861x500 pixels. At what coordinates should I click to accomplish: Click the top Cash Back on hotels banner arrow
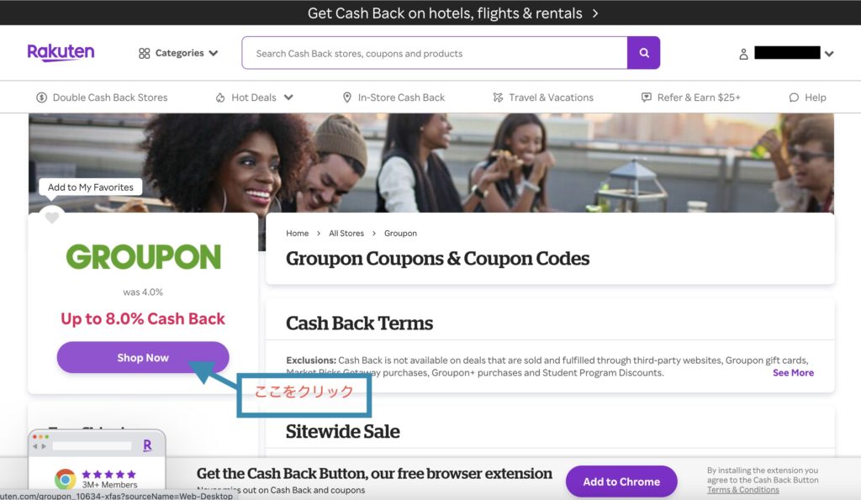(595, 13)
